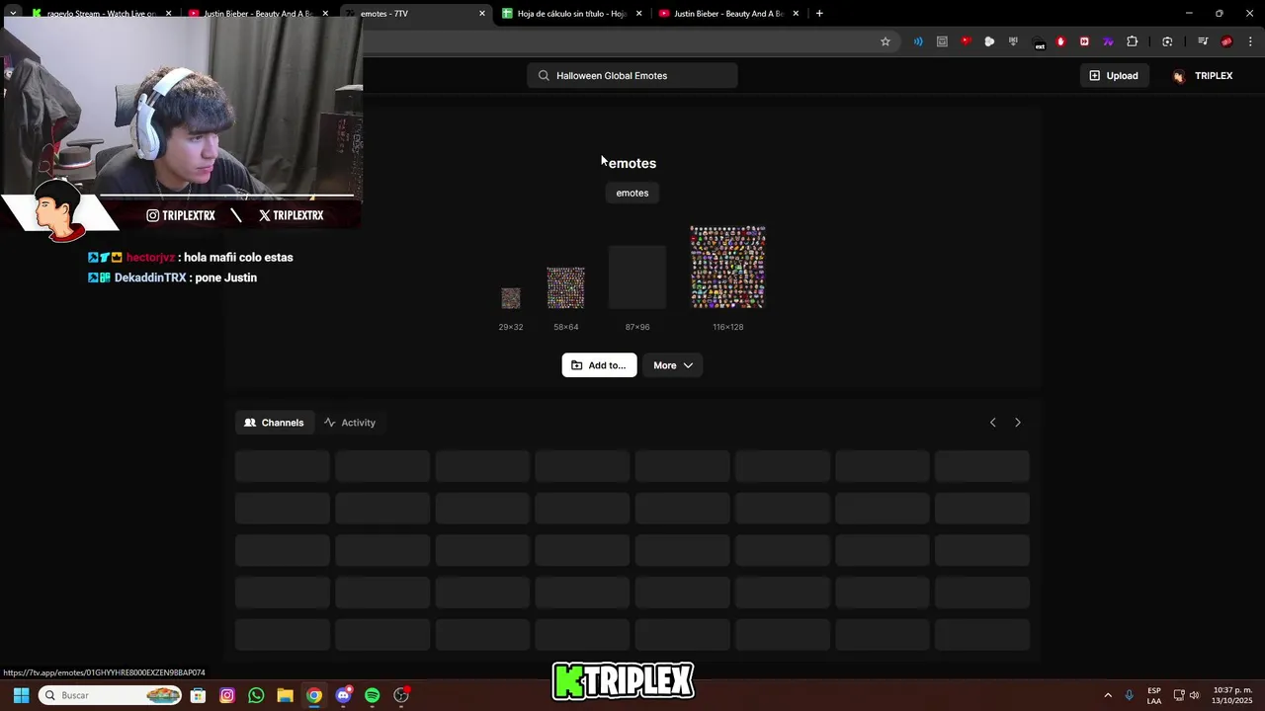
Task: Open File Explorer from the taskbar
Action: coord(285,695)
